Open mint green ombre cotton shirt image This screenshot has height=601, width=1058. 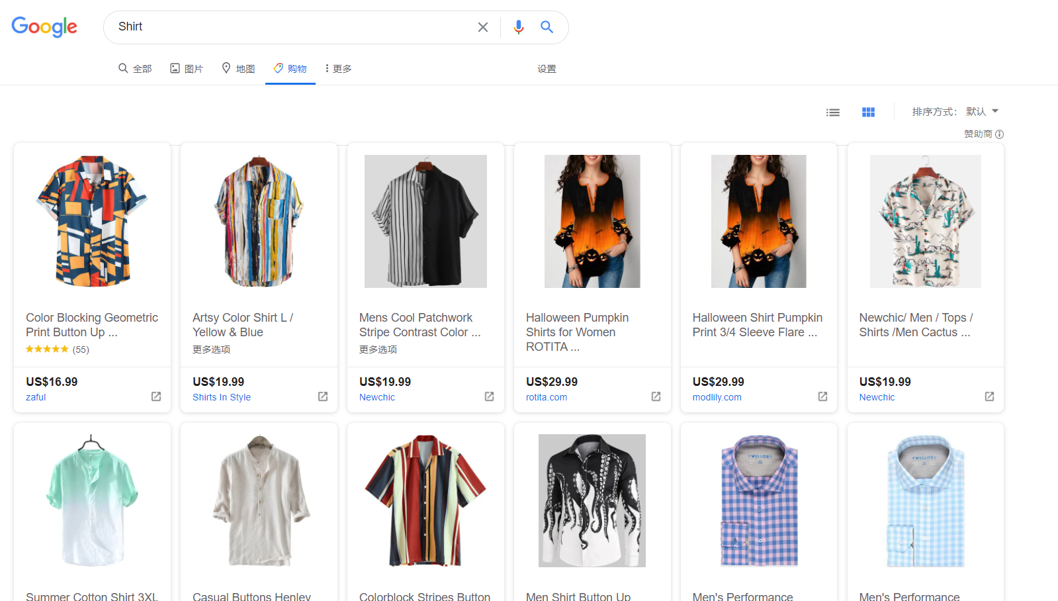click(92, 501)
